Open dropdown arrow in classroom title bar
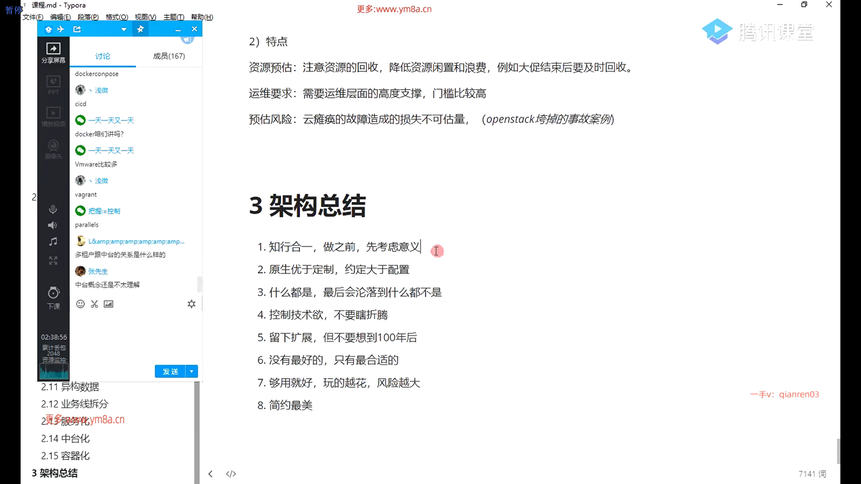 [x=124, y=30]
